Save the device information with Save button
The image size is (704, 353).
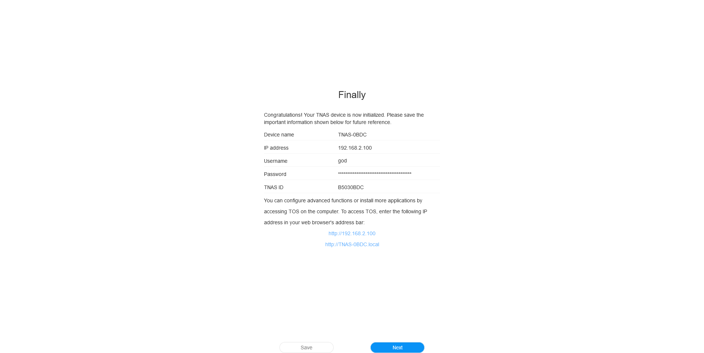pos(307,348)
